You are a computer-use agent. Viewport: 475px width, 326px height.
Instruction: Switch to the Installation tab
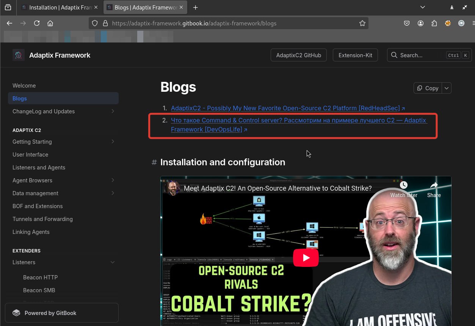60,8
